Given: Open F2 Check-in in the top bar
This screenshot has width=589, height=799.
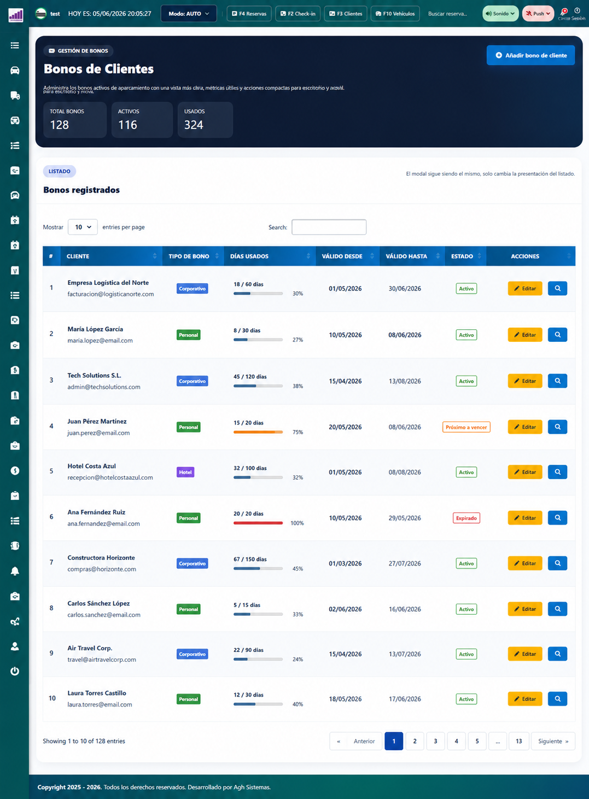Looking at the screenshot, I should coord(298,14).
